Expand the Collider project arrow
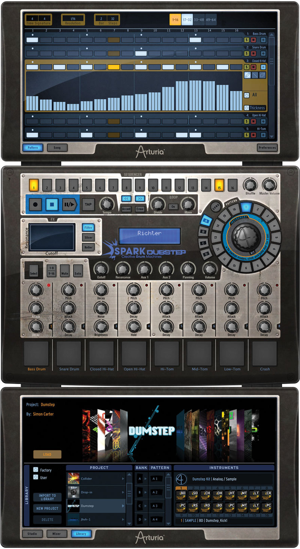 (123, 479)
